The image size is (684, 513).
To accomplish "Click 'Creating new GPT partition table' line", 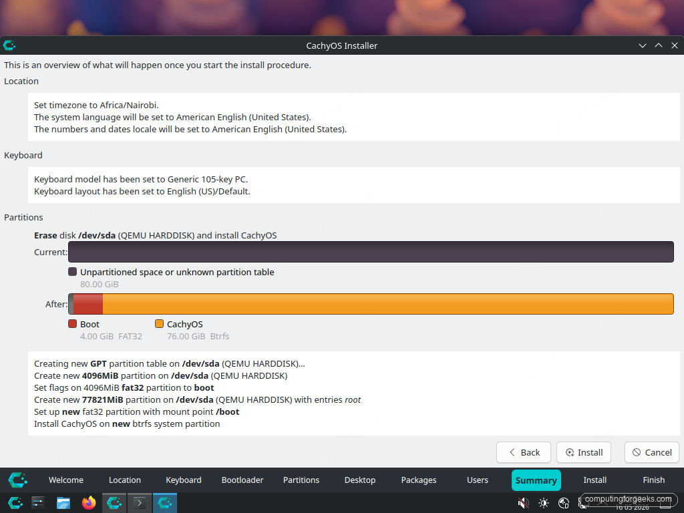I will [170, 364].
